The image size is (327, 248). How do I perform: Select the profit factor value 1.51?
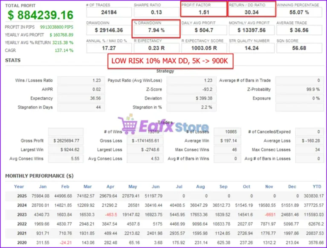[x=204, y=12]
